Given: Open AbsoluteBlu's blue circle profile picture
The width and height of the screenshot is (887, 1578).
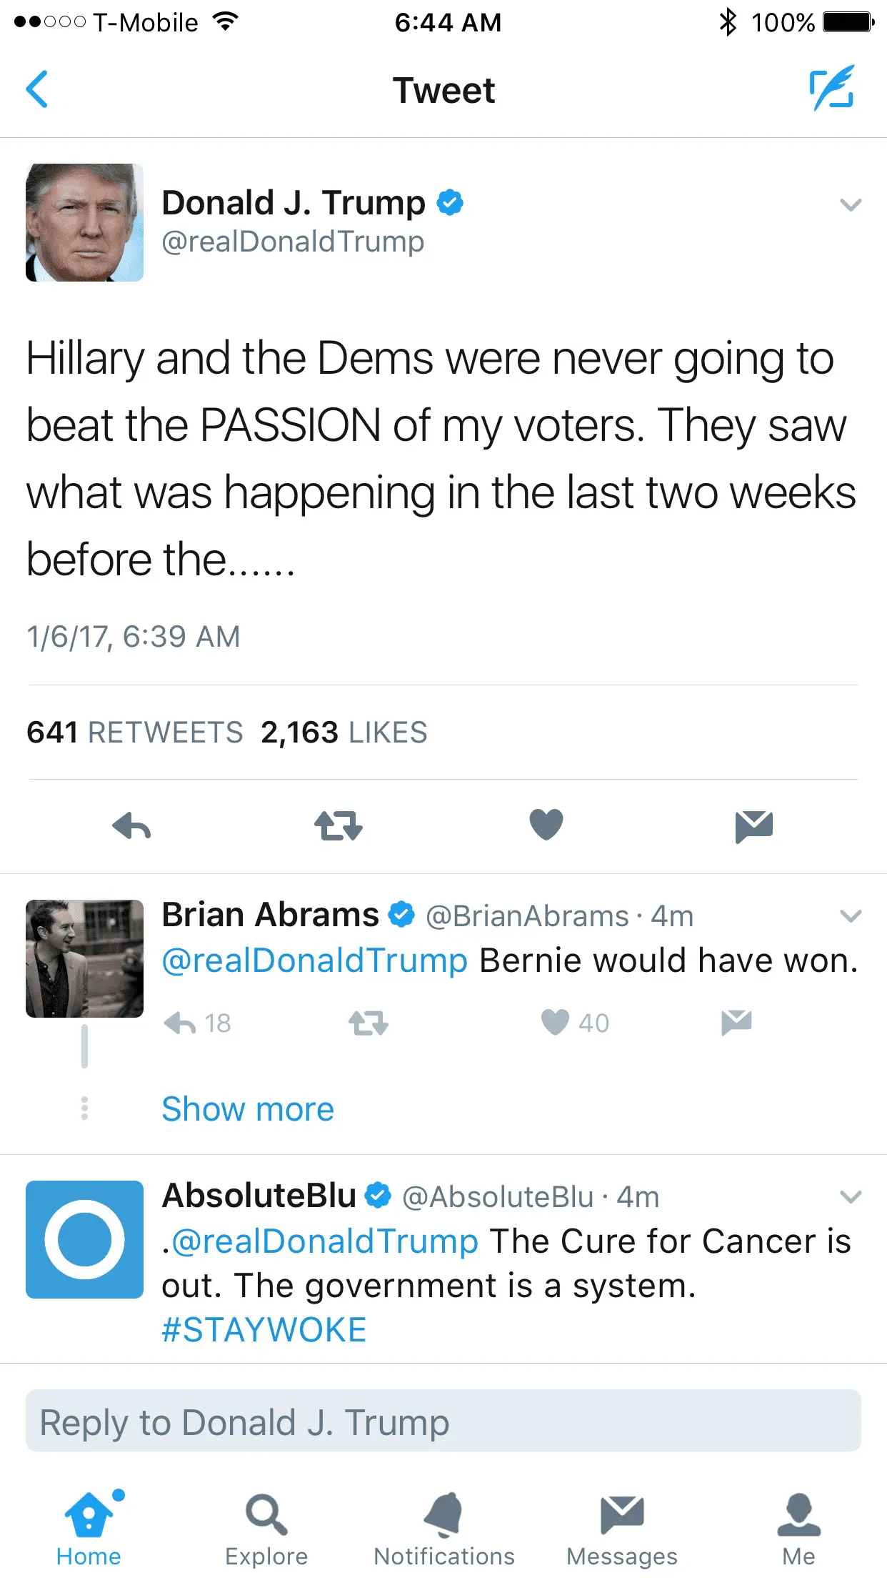Looking at the screenshot, I should click(x=84, y=1239).
